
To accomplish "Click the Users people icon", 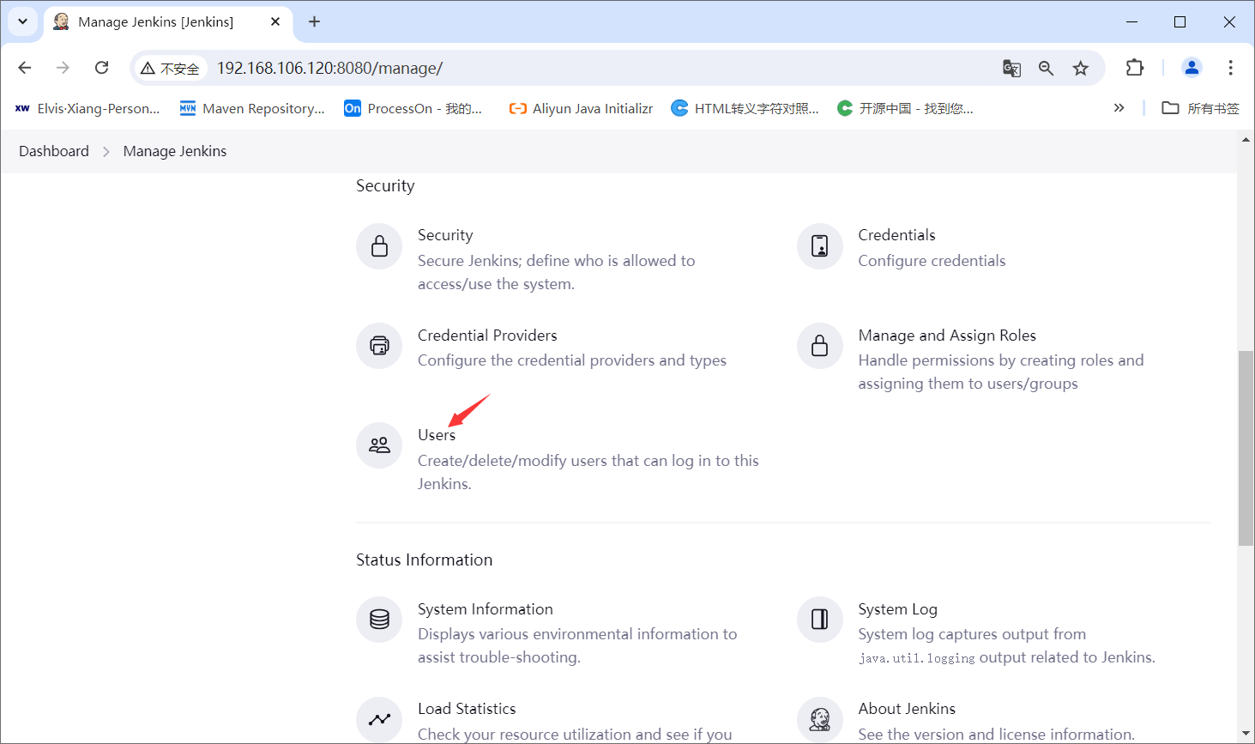I will pos(379,445).
